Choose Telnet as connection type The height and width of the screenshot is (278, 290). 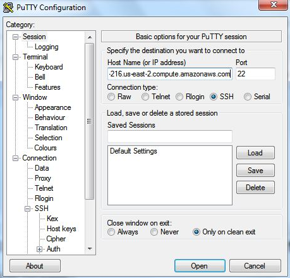click(145, 97)
